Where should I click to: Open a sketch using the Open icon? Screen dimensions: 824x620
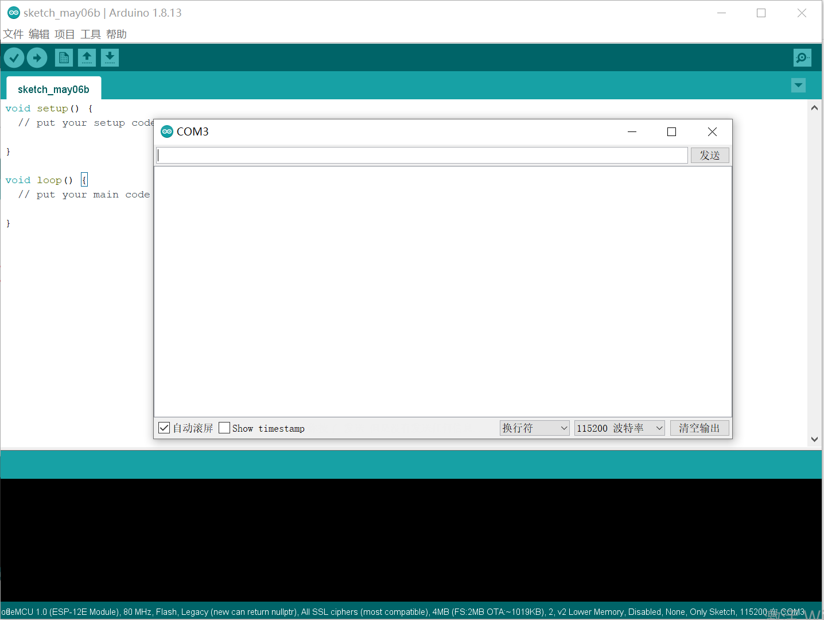tap(87, 57)
